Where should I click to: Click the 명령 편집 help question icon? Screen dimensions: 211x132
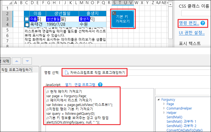(x=203, y=23)
